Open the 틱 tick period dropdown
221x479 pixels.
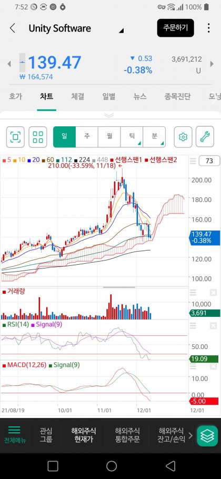[132, 137]
